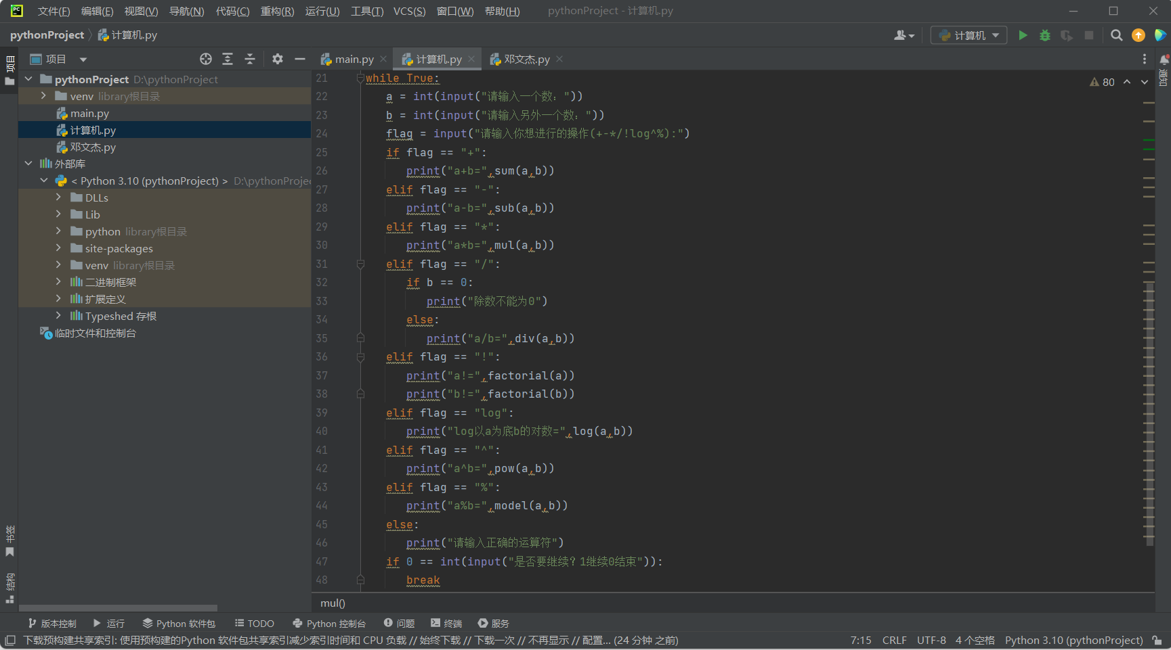1171x650 pixels.
Task: Toggle code fold marker at while True line
Action: [x=360, y=78]
